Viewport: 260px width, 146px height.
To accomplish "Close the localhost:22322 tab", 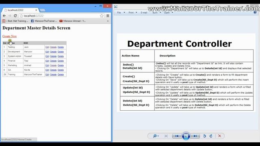I will 36,10.
